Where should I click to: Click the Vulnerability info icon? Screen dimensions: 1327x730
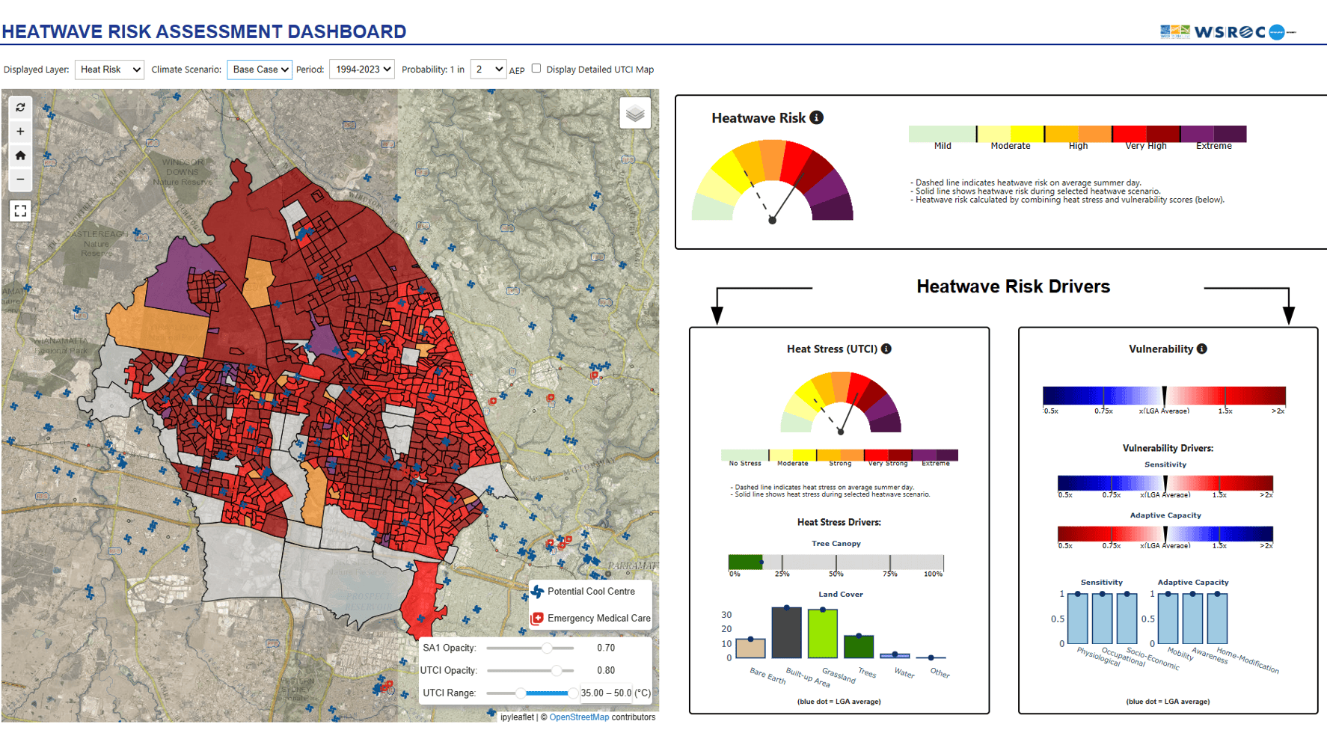coord(1202,349)
